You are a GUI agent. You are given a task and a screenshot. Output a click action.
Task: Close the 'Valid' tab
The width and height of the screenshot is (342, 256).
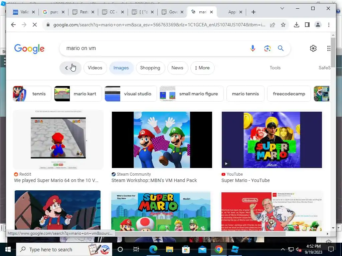(x=33, y=12)
